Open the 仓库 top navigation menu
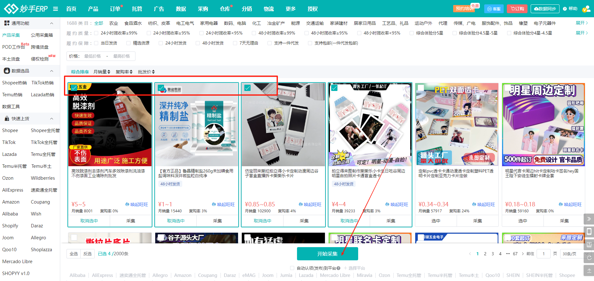This screenshot has width=594, height=281. 225,9
